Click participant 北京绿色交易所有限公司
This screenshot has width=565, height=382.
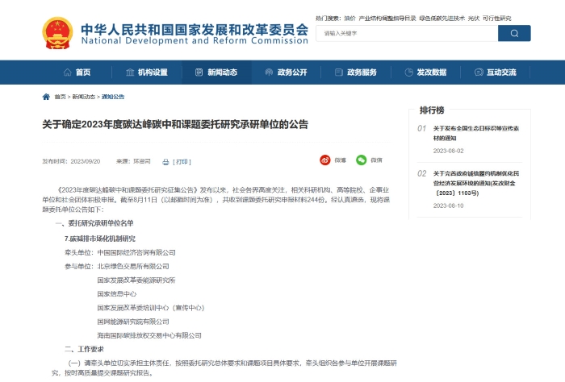[133, 266]
